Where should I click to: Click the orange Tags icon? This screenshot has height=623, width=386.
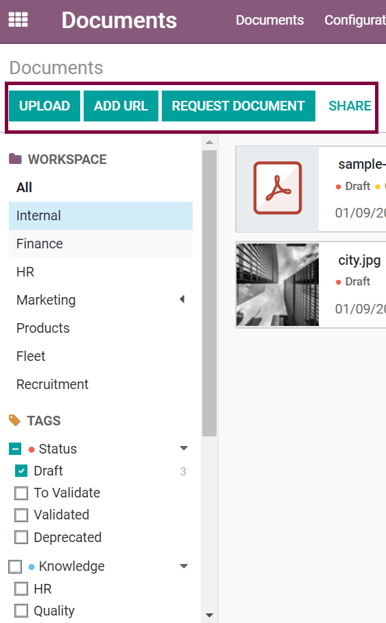14,421
